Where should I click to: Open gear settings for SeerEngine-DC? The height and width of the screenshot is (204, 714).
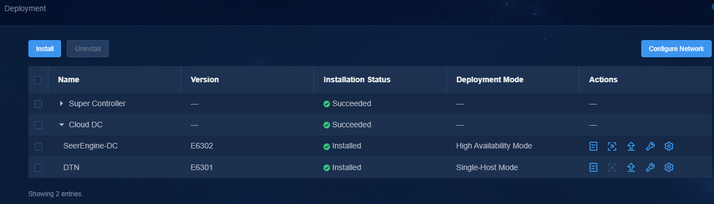[669, 146]
